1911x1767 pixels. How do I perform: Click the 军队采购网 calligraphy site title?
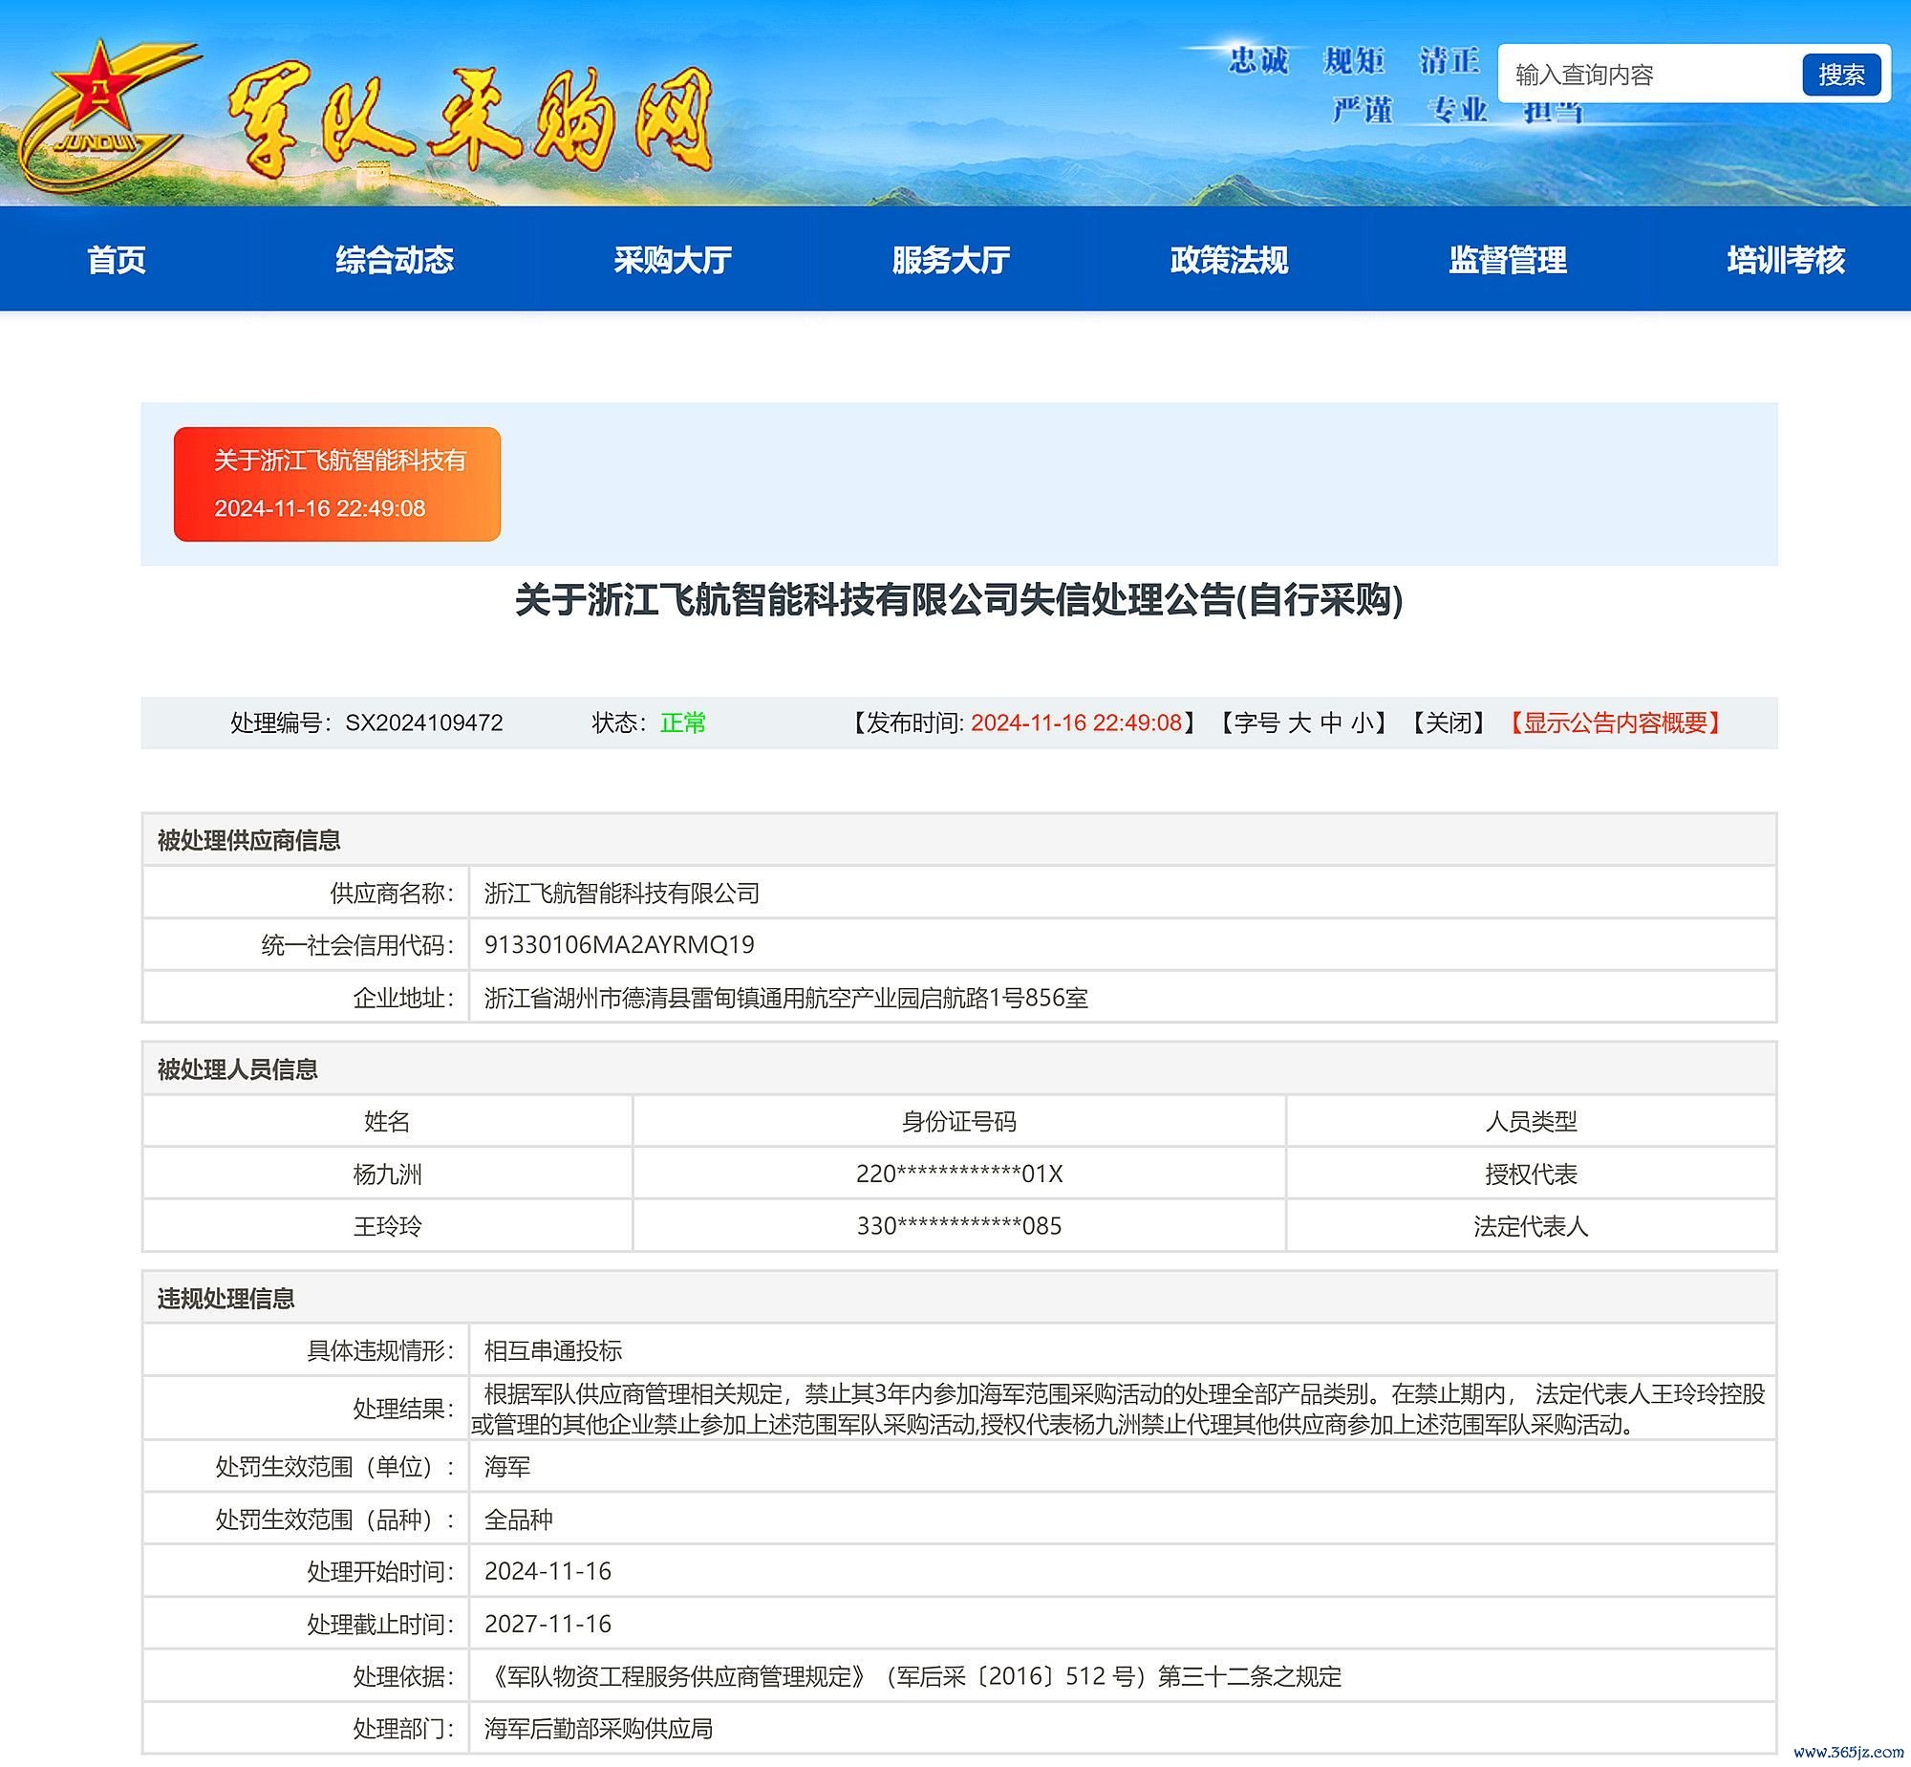pos(470,121)
